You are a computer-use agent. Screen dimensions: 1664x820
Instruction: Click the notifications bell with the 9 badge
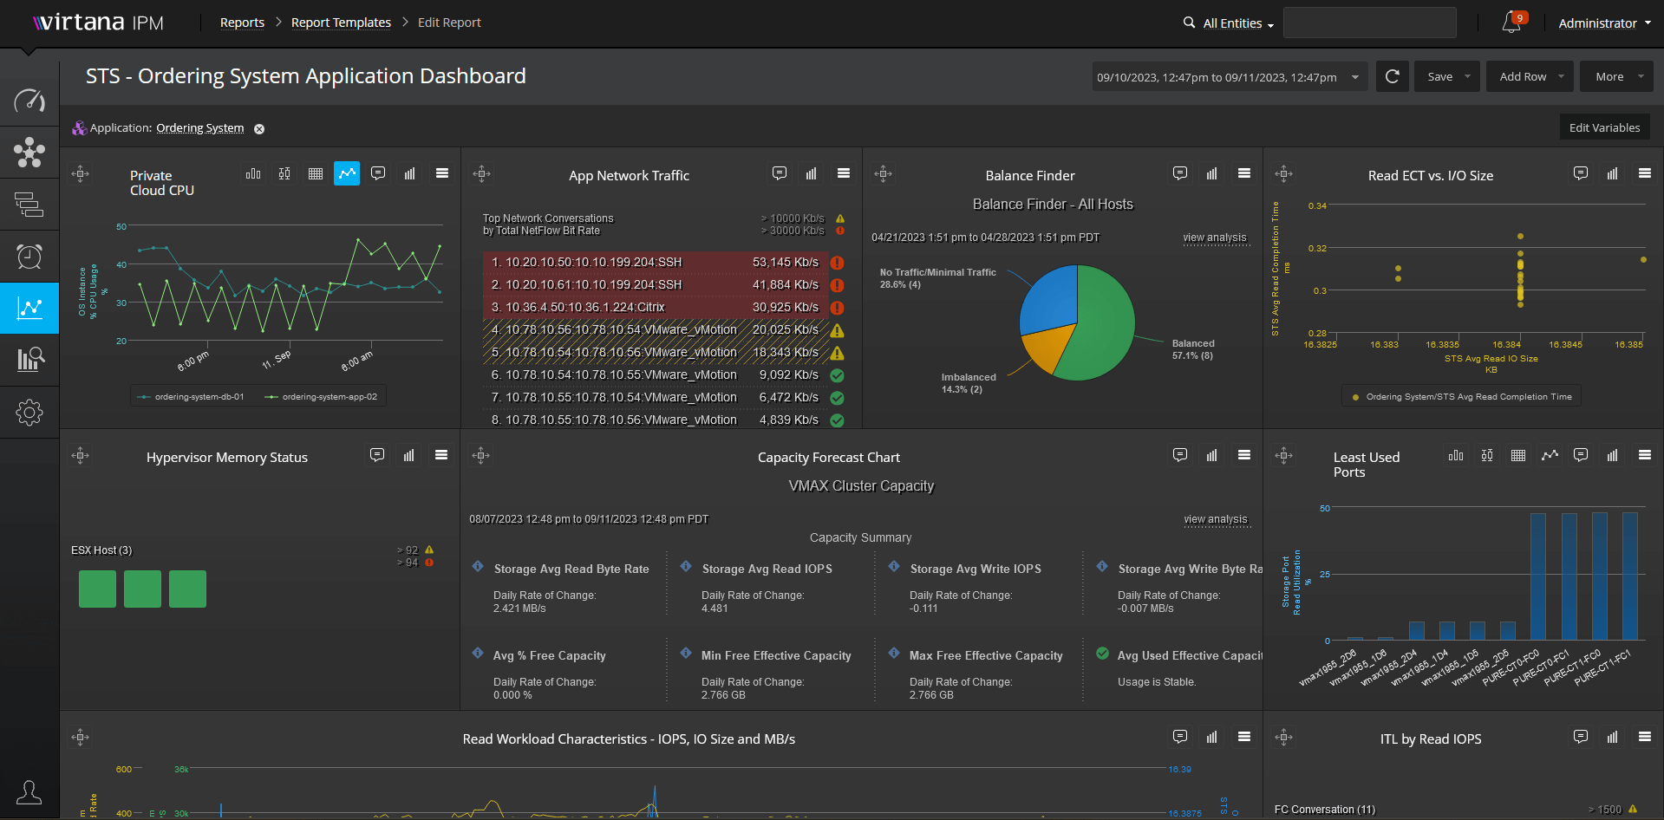pos(1511,23)
